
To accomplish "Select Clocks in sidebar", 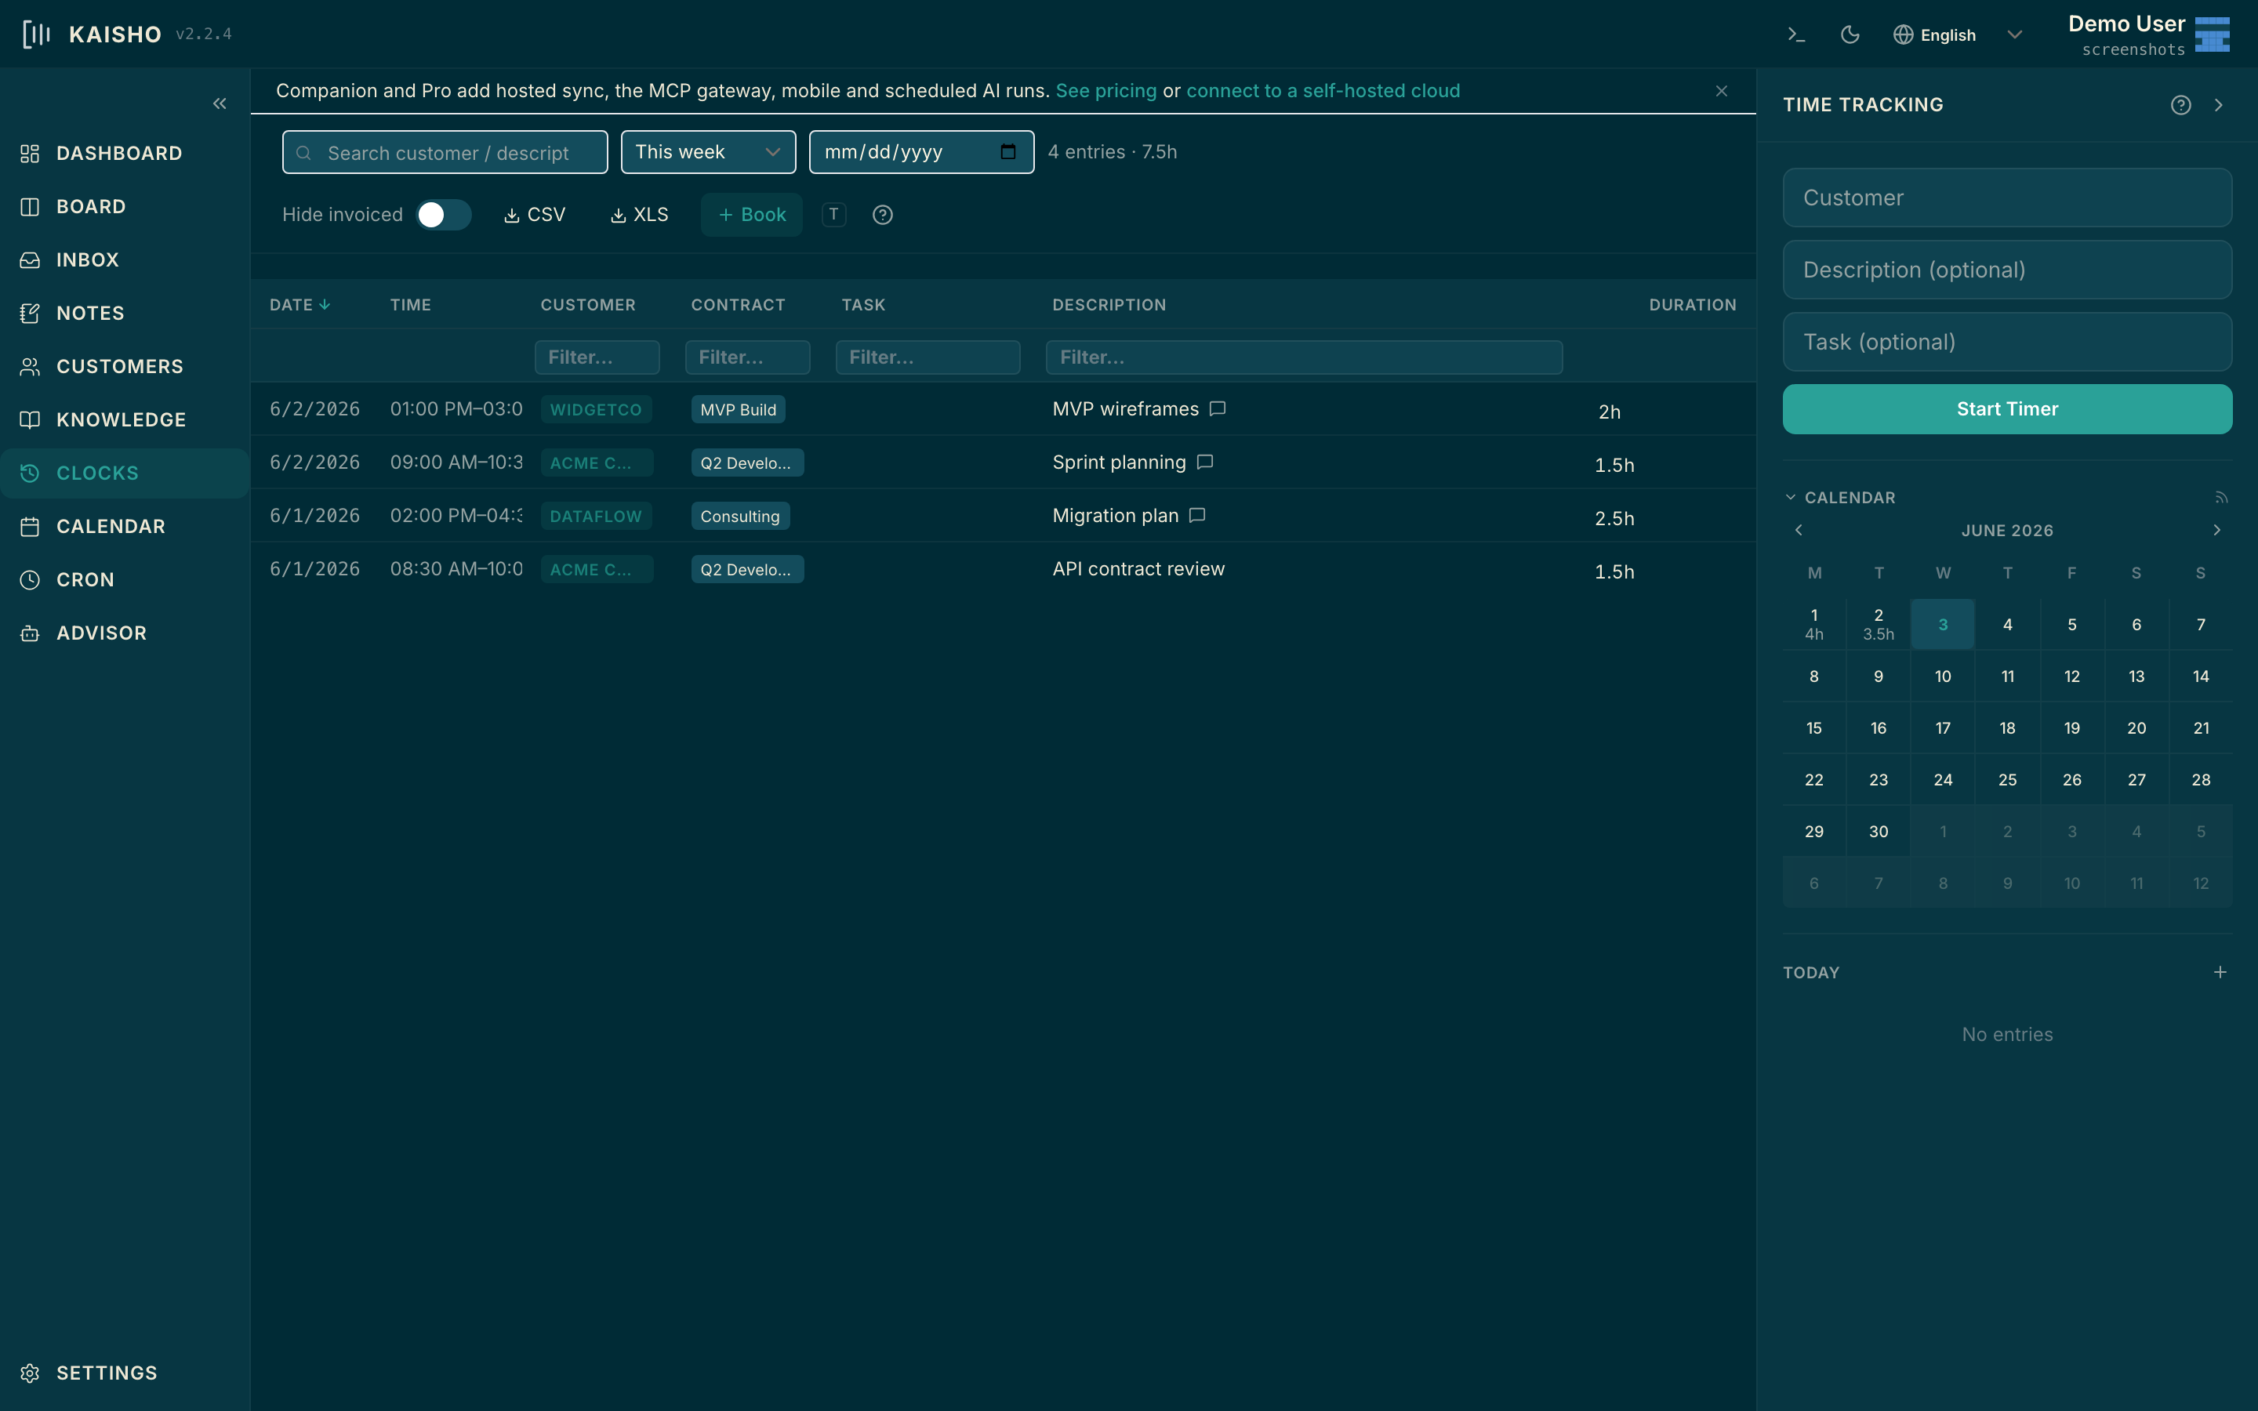I will (125, 473).
